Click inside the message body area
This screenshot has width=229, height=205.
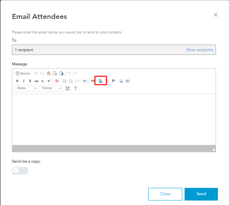(114, 119)
